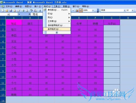Select row 1 header

coord(3,22)
